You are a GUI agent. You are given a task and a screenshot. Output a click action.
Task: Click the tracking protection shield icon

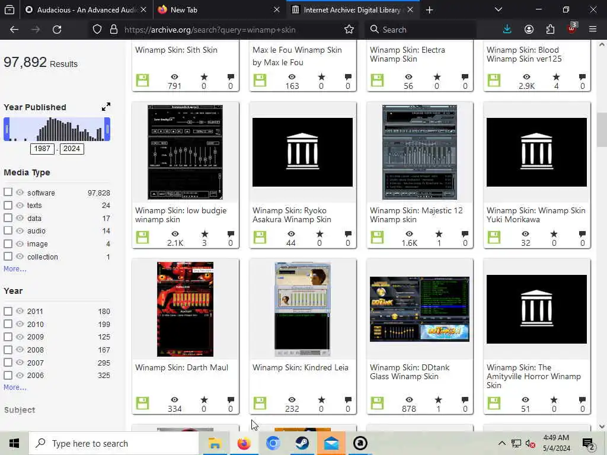pyautogui.click(x=97, y=30)
